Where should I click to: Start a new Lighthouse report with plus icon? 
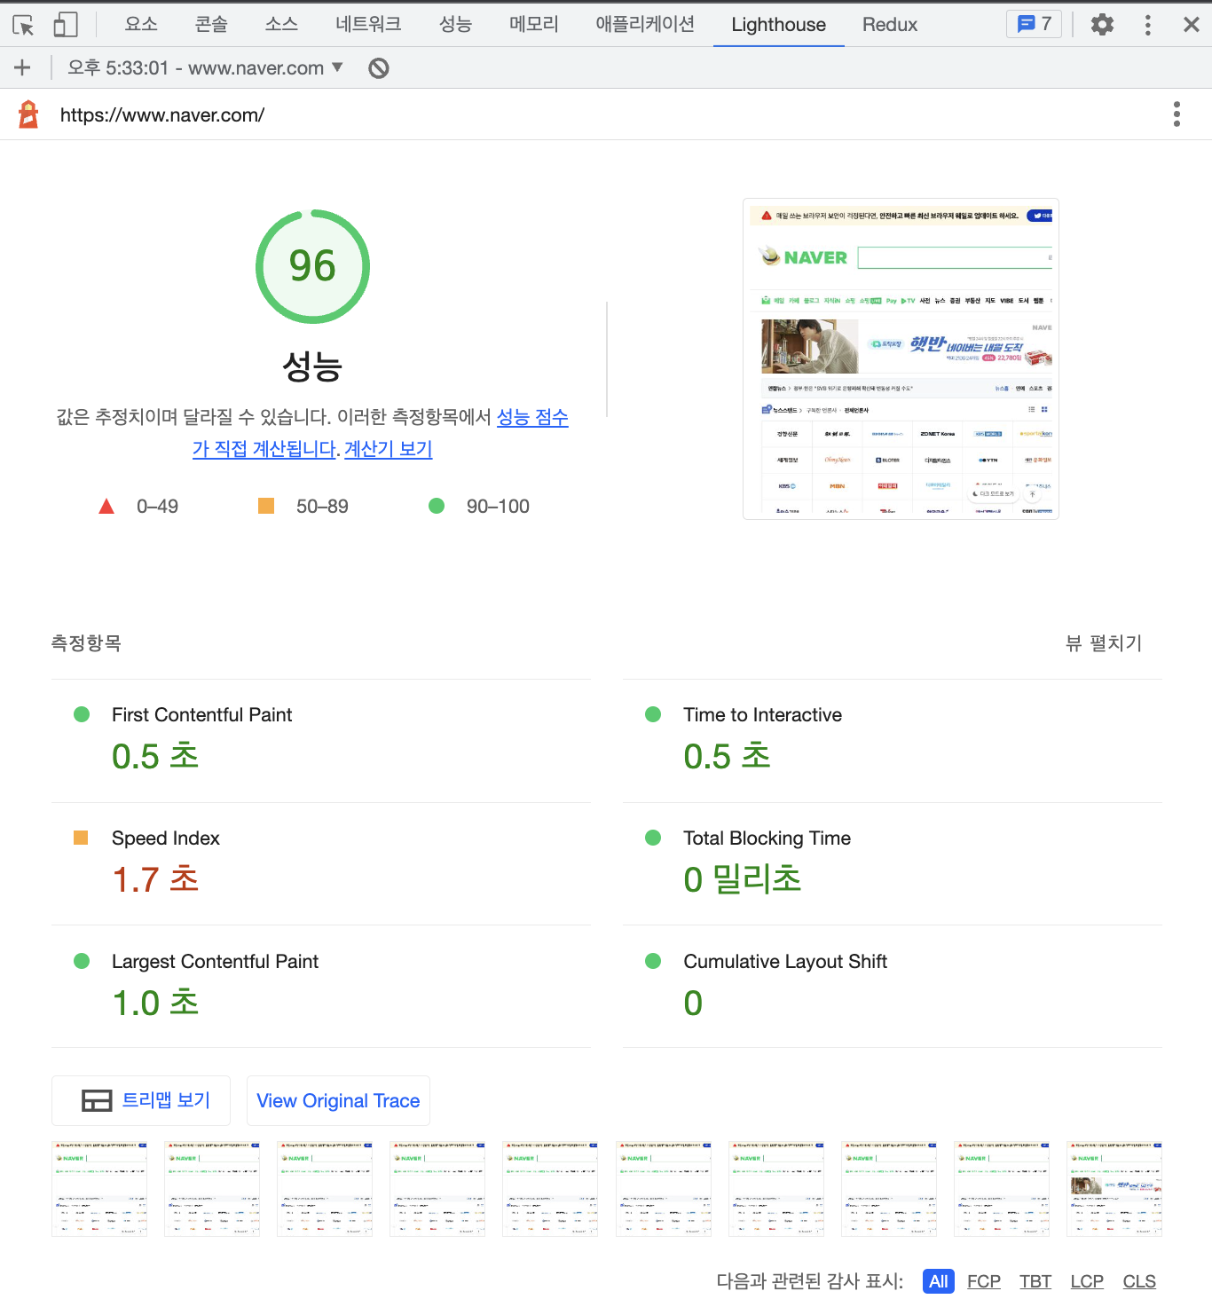coord(22,67)
